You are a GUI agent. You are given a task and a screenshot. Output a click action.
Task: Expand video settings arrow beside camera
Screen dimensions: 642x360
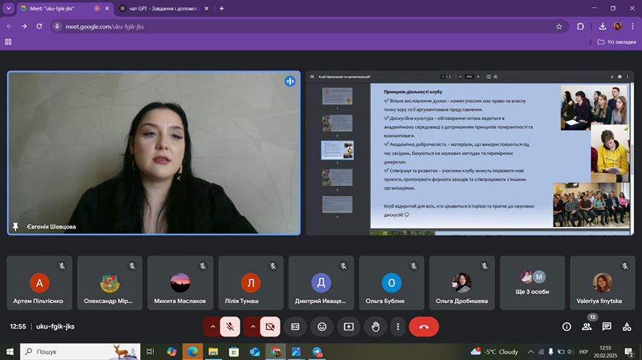253,327
